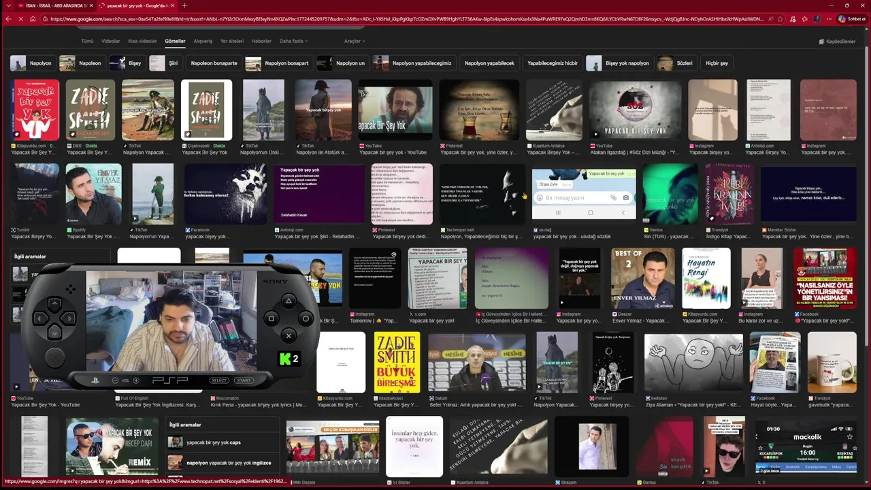Open the media control icon in Edge toolbar
The height and width of the screenshot is (490, 871).
[793, 19]
